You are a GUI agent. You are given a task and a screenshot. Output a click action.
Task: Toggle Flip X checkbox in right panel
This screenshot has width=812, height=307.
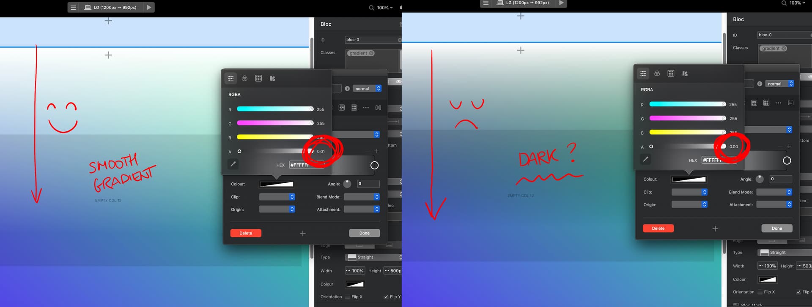760,292
